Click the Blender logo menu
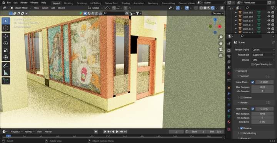The image size is (277, 143). (x=3, y=3)
